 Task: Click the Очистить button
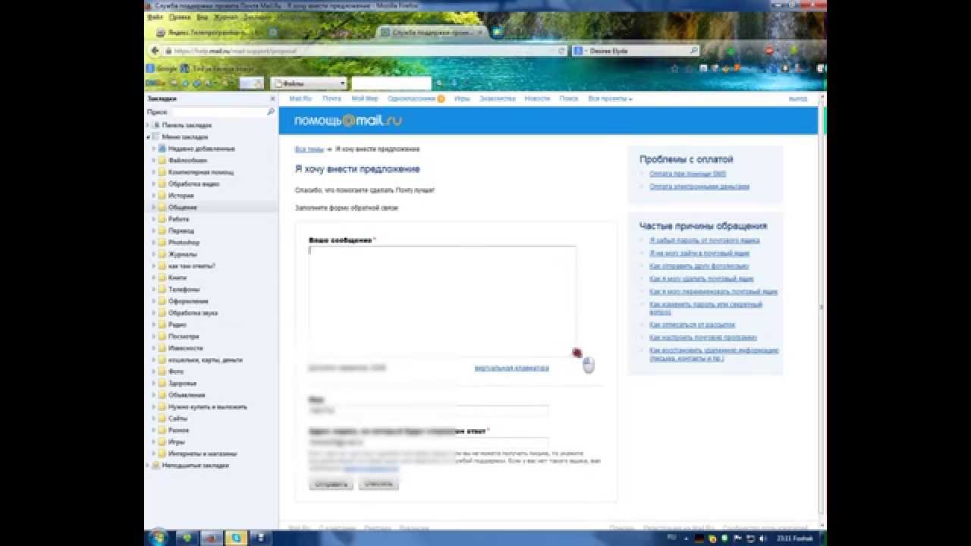(379, 484)
